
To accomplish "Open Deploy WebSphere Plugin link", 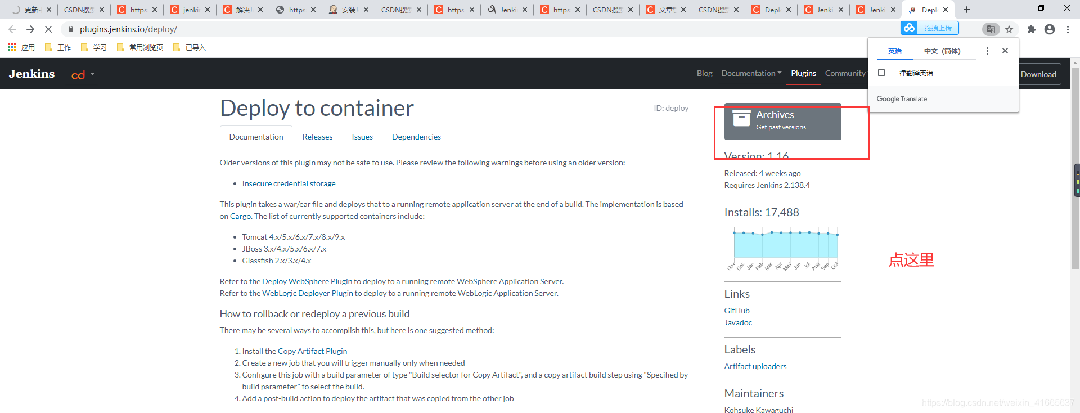I will pyautogui.click(x=307, y=281).
